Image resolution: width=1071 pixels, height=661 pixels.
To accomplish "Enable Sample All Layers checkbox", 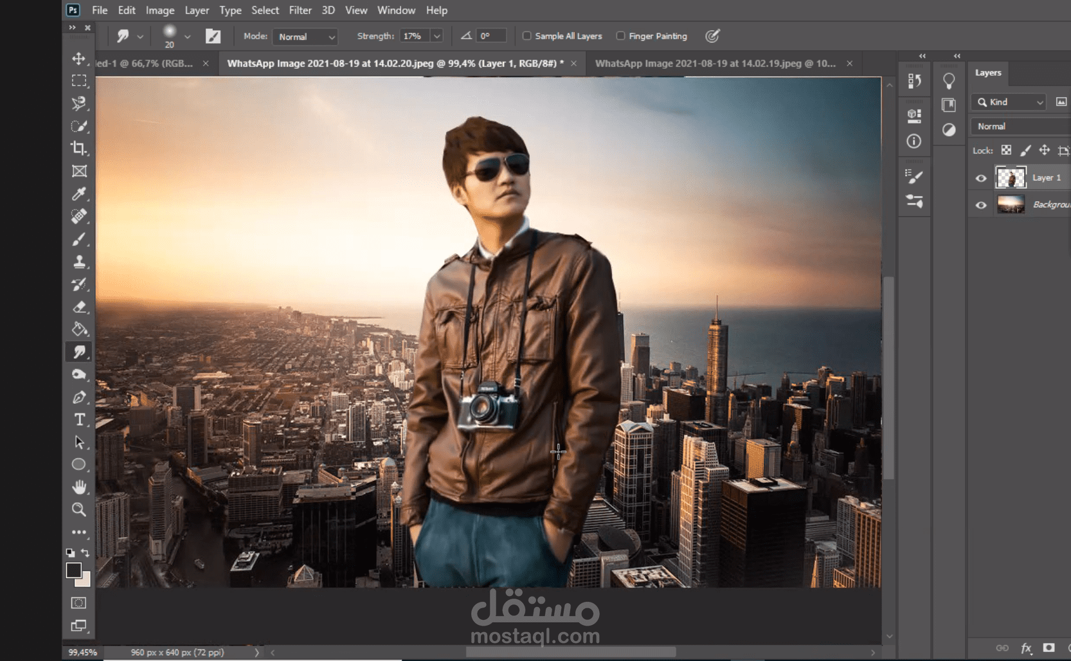I will click(x=527, y=36).
